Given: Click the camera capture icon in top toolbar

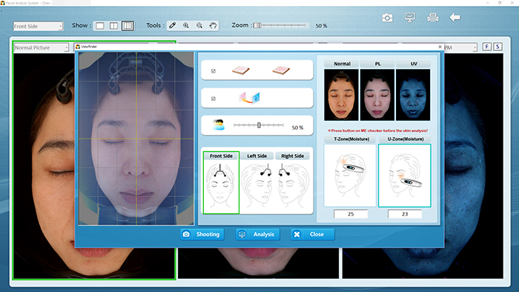Looking at the screenshot, I should pos(387,18).
